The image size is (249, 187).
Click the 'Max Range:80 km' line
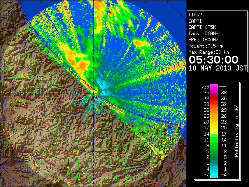209,52
